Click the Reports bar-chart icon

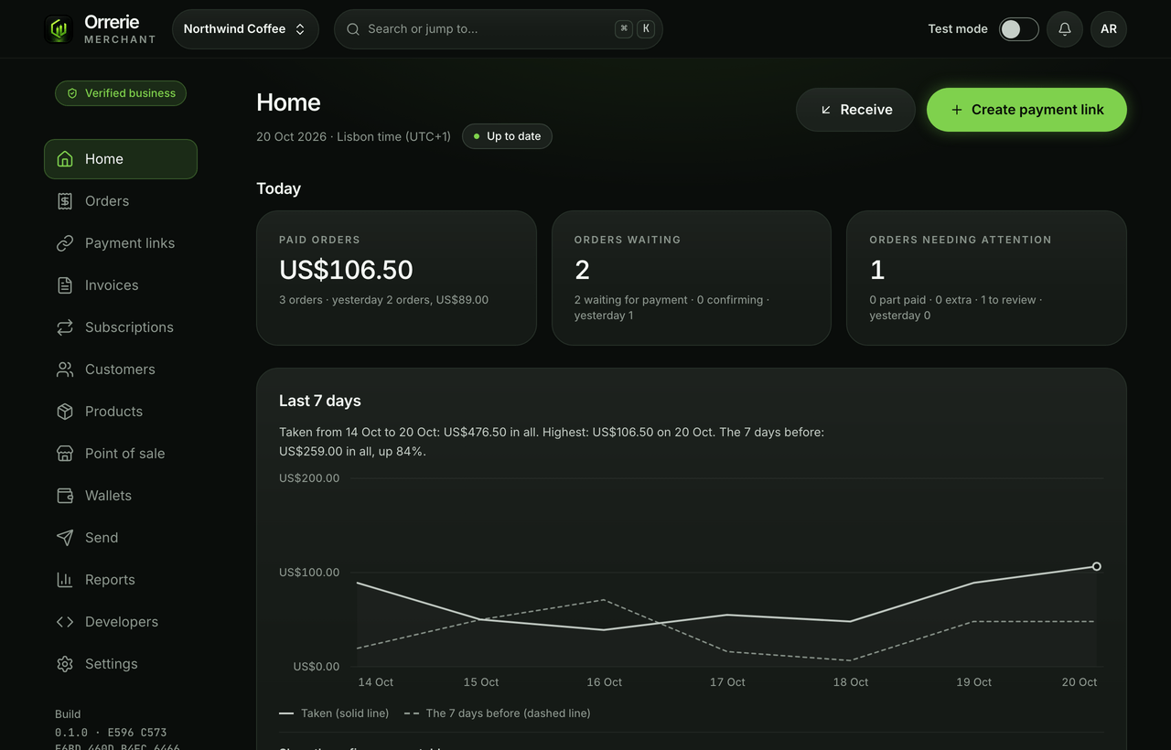tap(65, 580)
